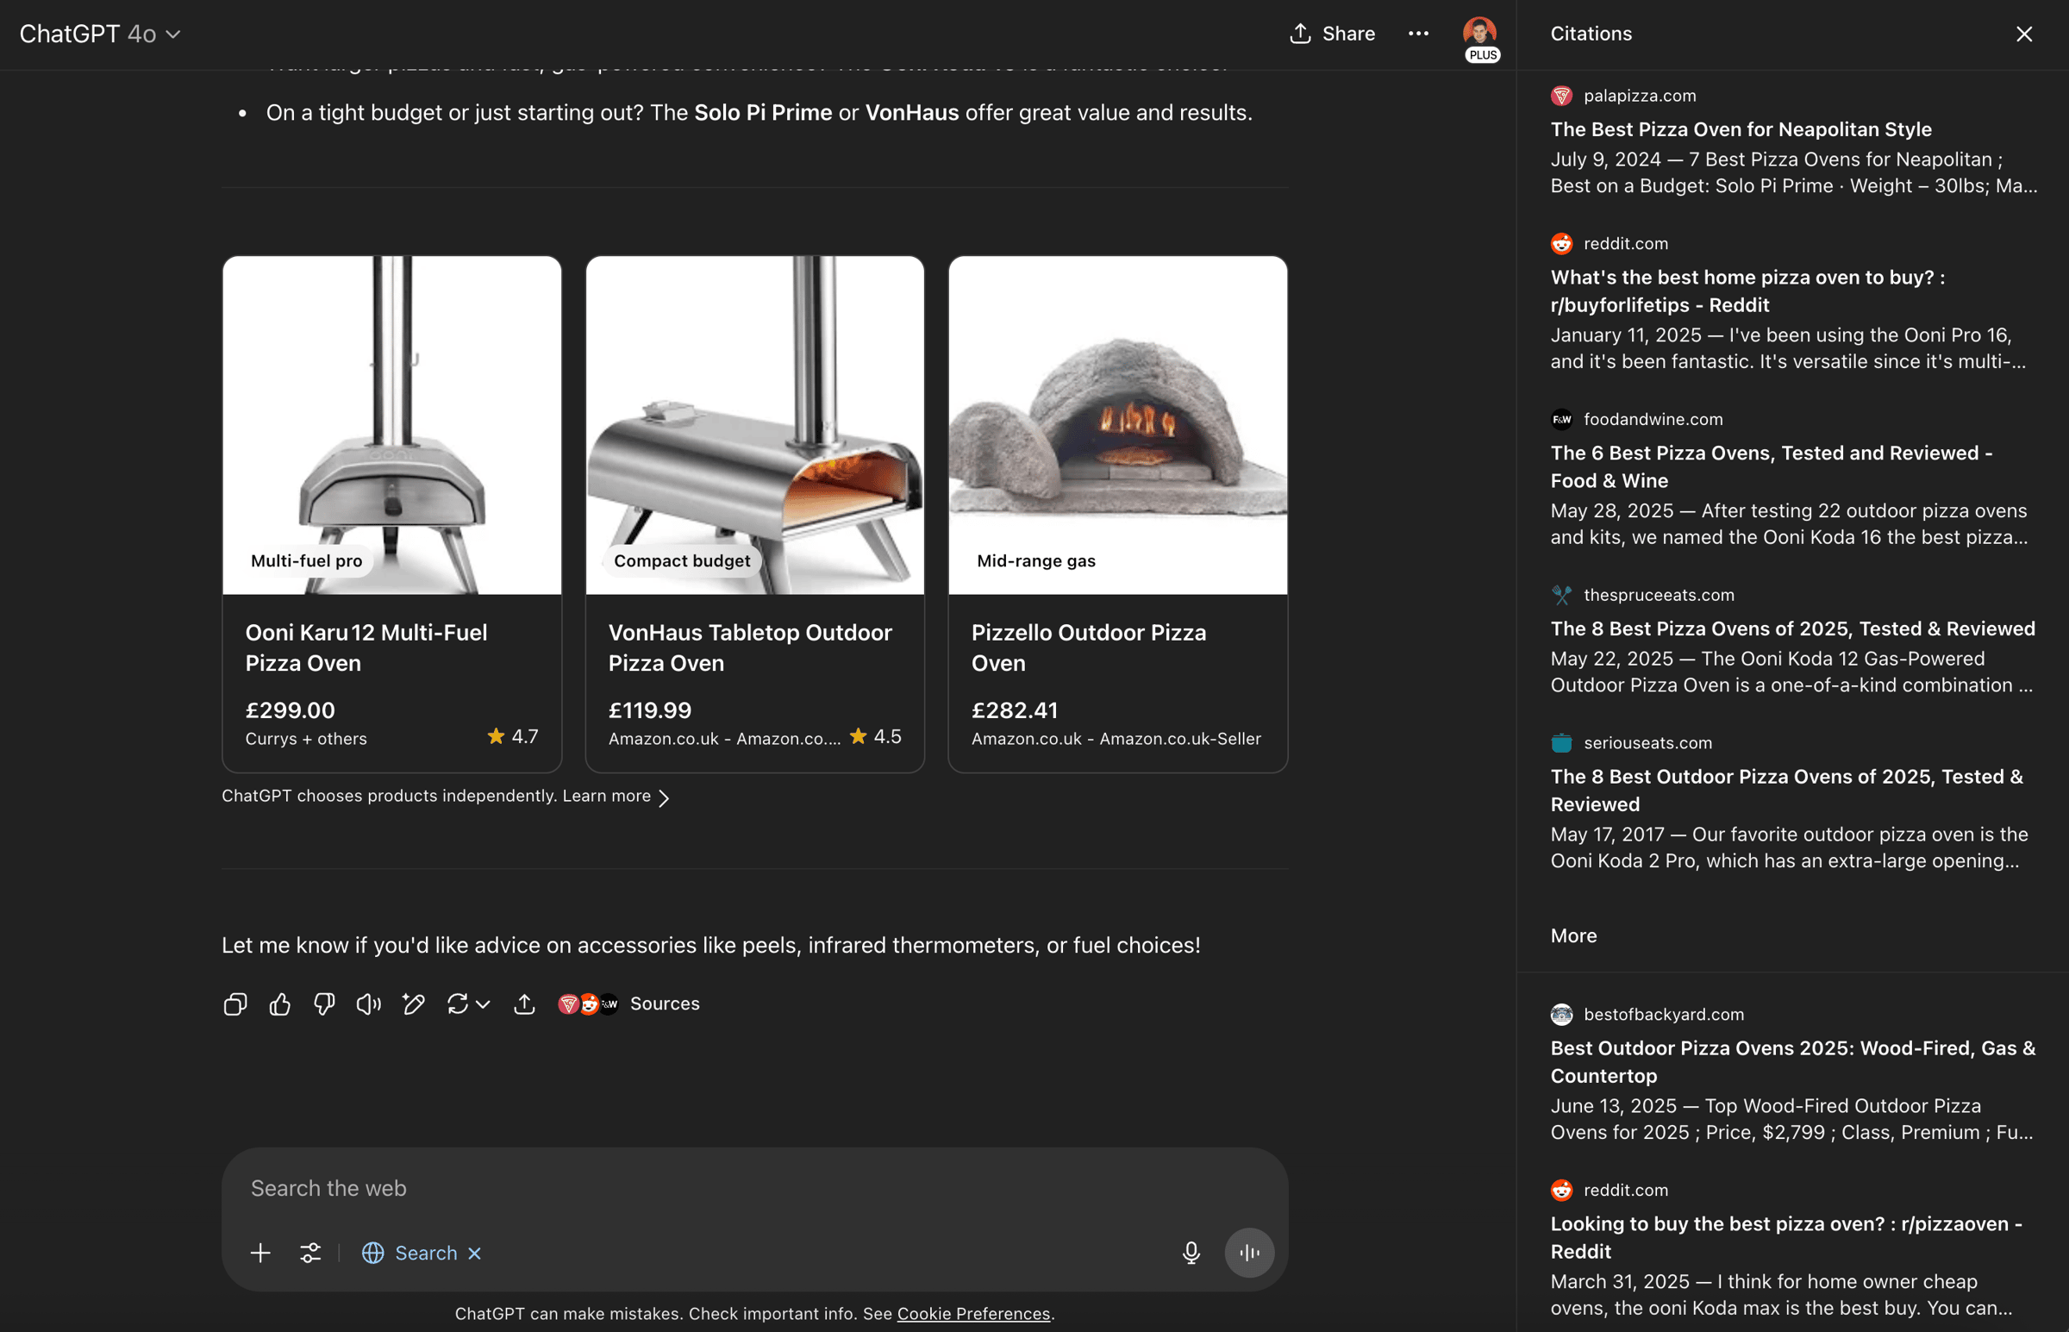Click the Multi-fuel pro tag
Viewport: 2069px width, 1332px height.
point(306,560)
